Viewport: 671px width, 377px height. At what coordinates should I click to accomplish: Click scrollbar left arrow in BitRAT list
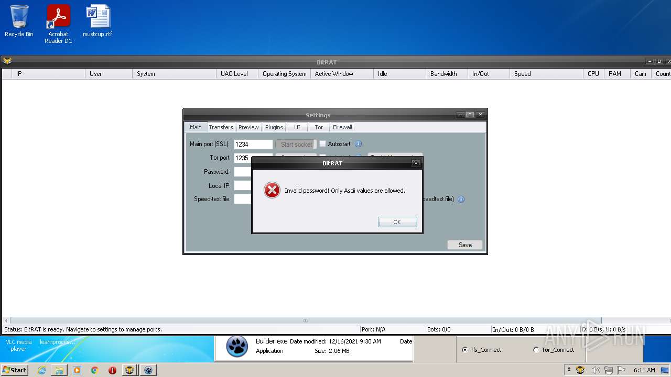coord(6,320)
